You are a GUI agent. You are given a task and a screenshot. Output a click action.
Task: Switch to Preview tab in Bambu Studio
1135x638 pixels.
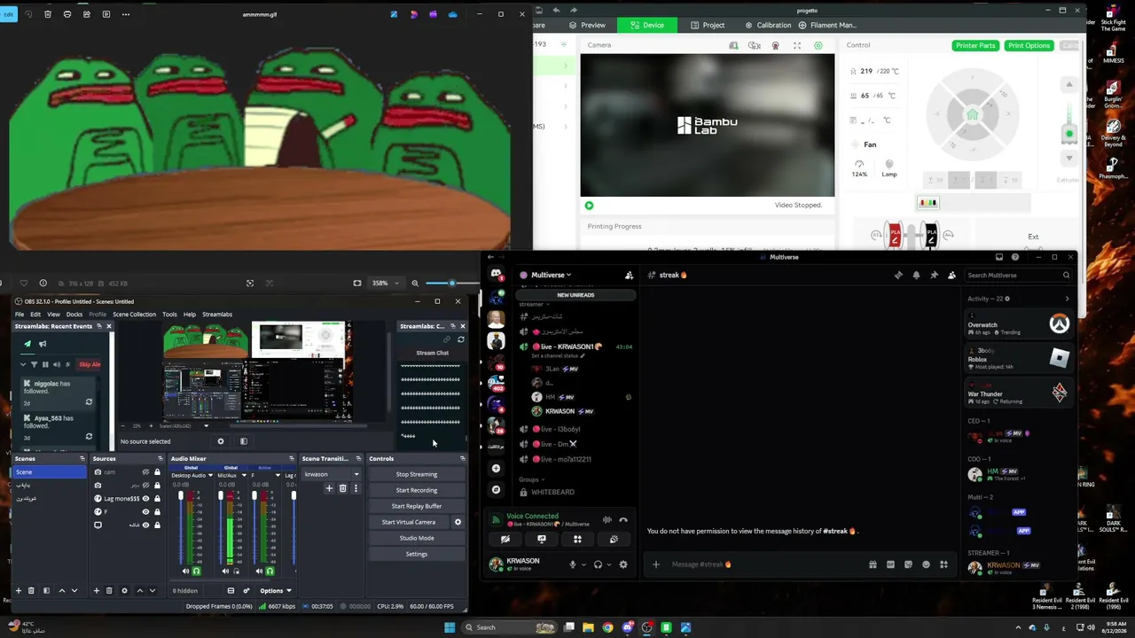pyautogui.click(x=588, y=25)
